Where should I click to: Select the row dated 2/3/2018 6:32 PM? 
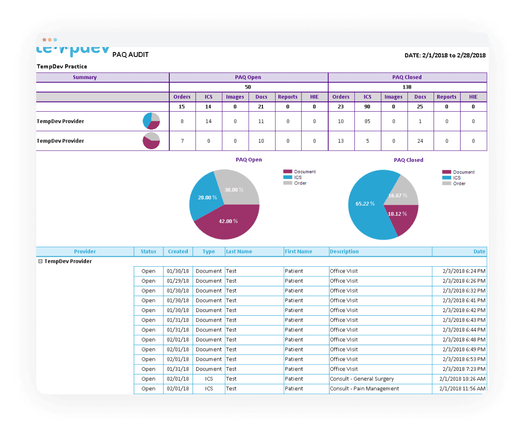click(x=310, y=291)
